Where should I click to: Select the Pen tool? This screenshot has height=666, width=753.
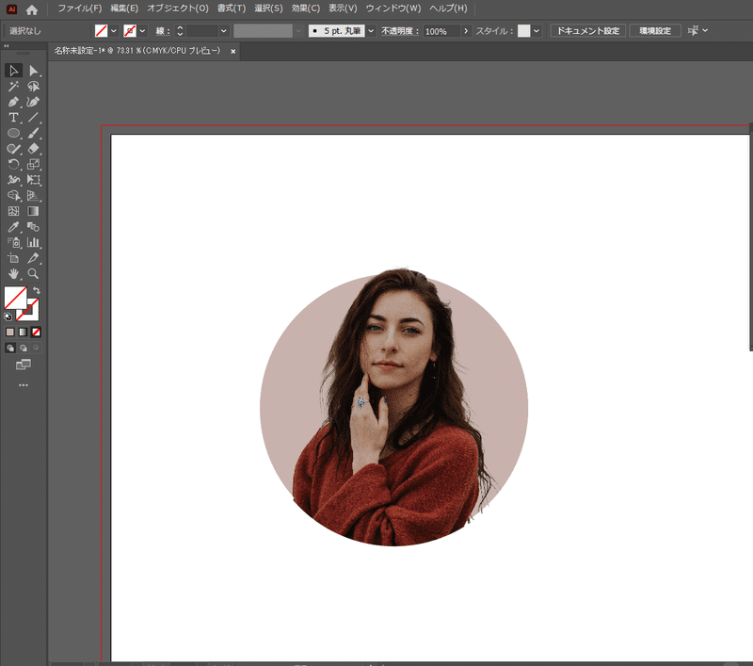13,102
